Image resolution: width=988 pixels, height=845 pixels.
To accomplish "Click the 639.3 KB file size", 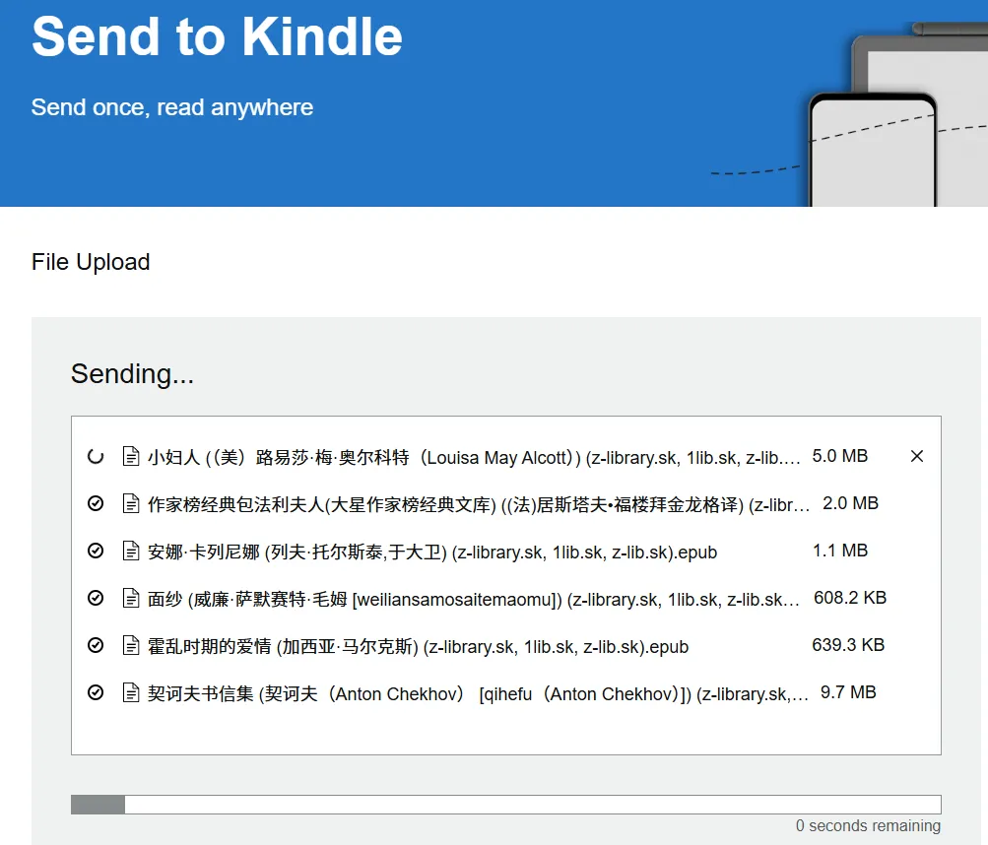I will pos(848,645).
